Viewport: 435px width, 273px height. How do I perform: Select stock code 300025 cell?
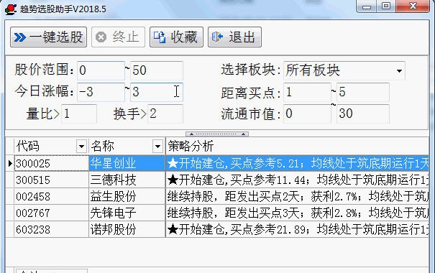coord(51,164)
